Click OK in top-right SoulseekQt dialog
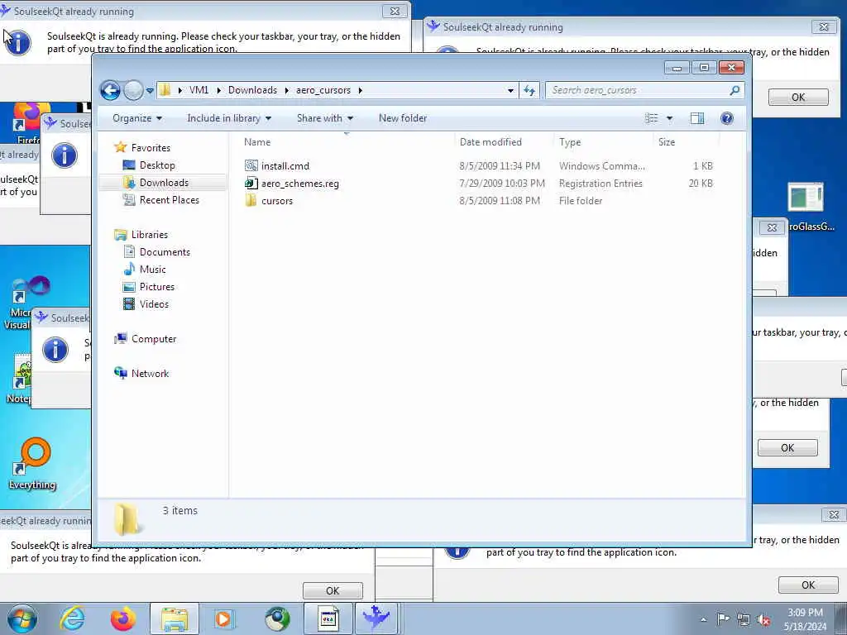 [798, 98]
